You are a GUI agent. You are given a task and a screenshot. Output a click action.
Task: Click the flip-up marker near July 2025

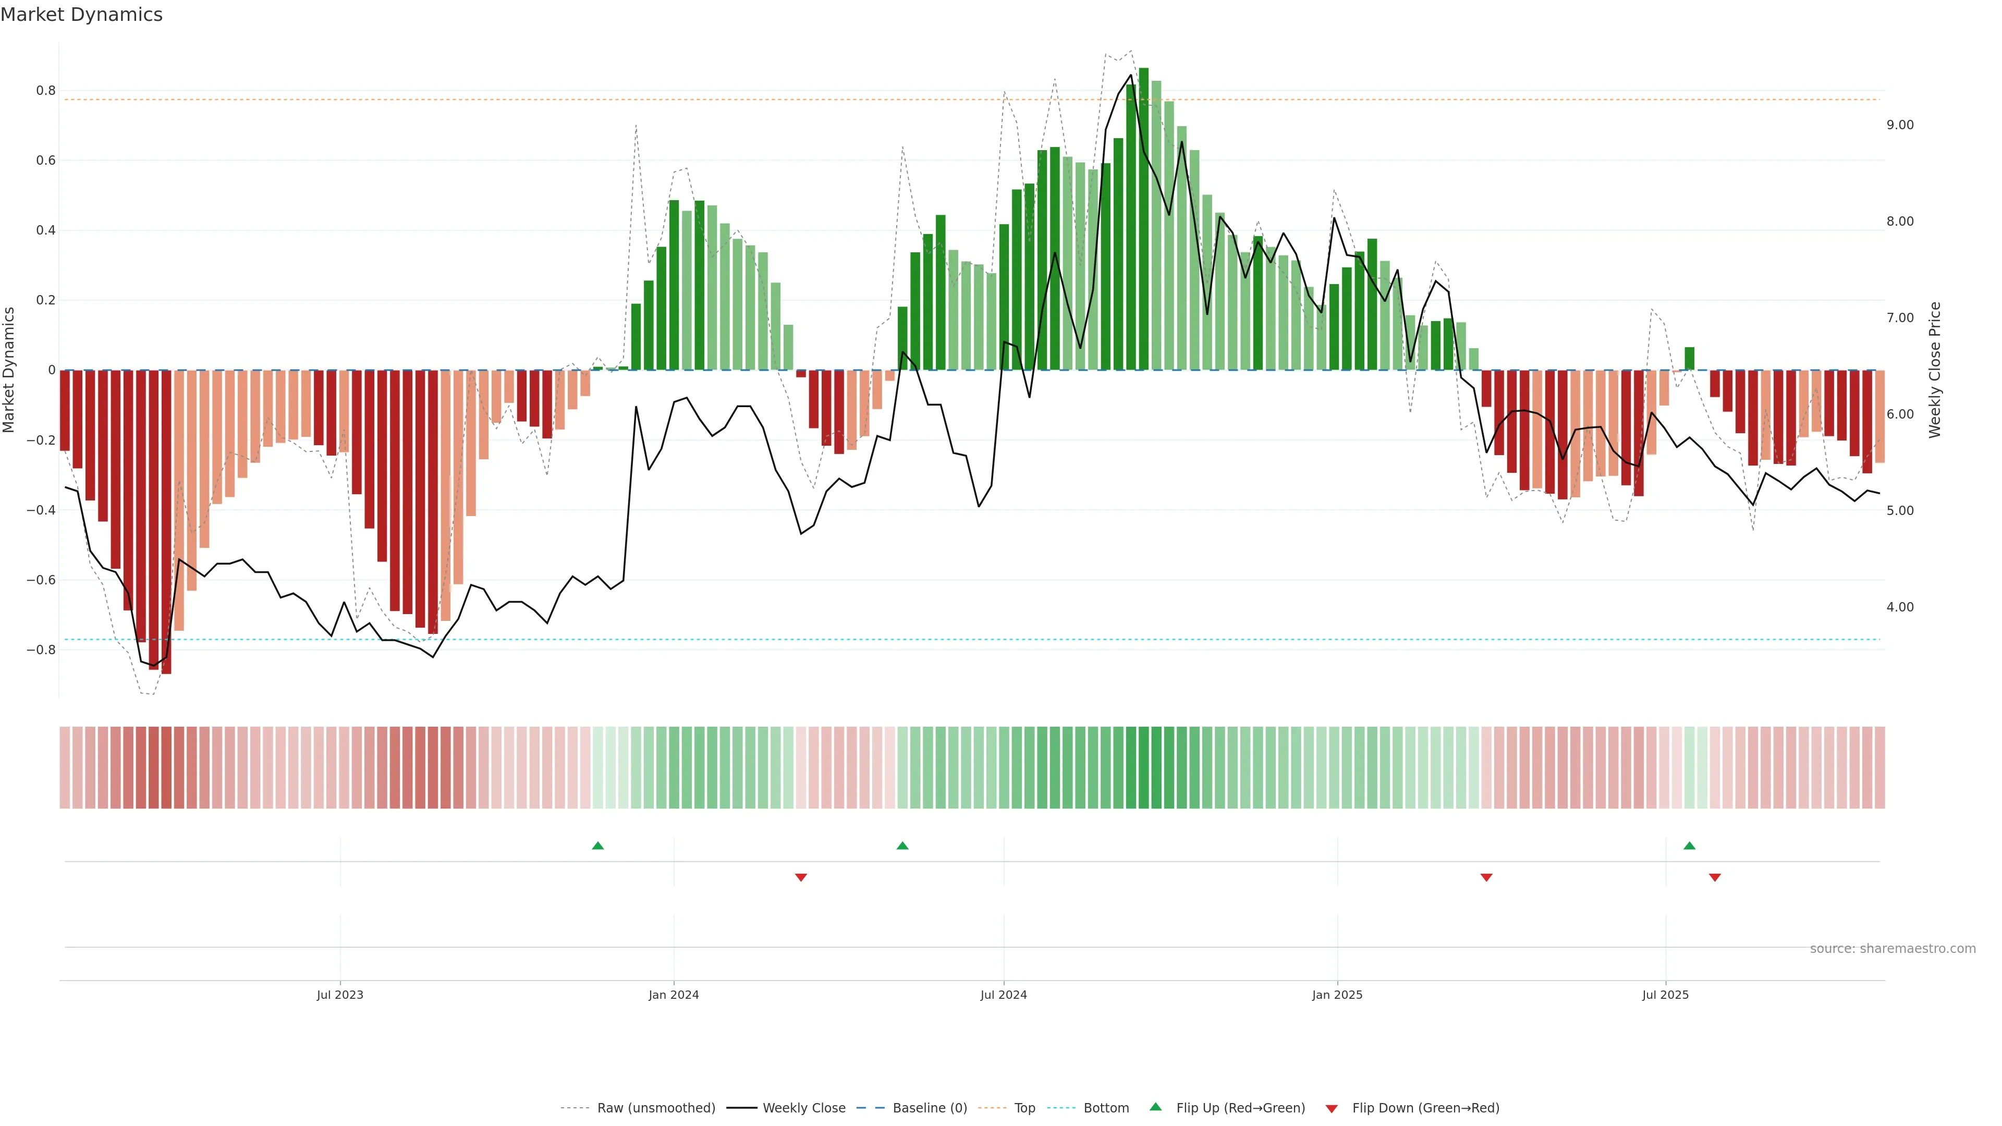click(x=1690, y=846)
